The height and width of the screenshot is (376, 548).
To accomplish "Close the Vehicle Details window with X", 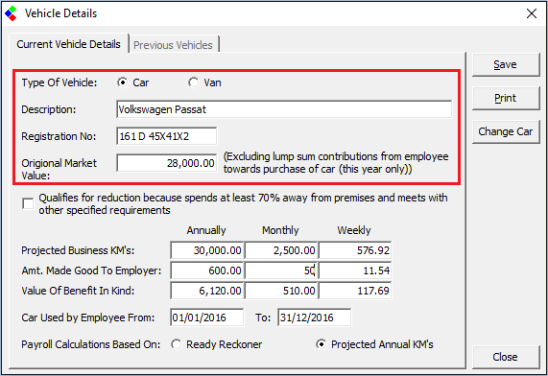I will coord(532,13).
